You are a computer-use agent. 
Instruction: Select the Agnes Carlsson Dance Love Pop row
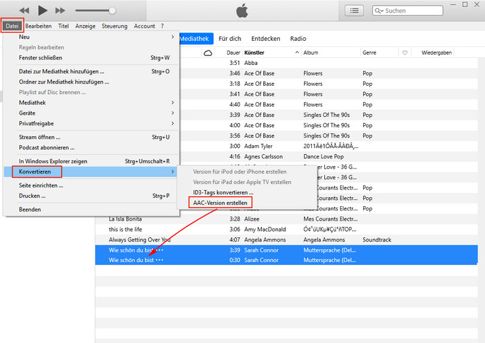click(328, 156)
